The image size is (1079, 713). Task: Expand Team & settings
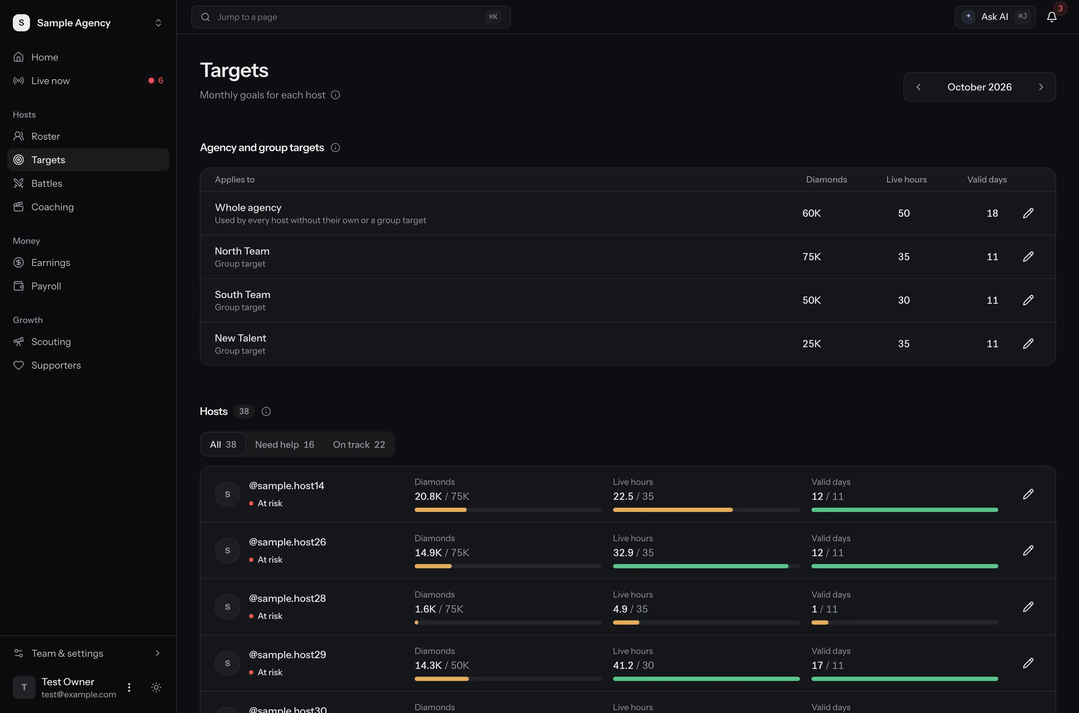(x=88, y=653)
